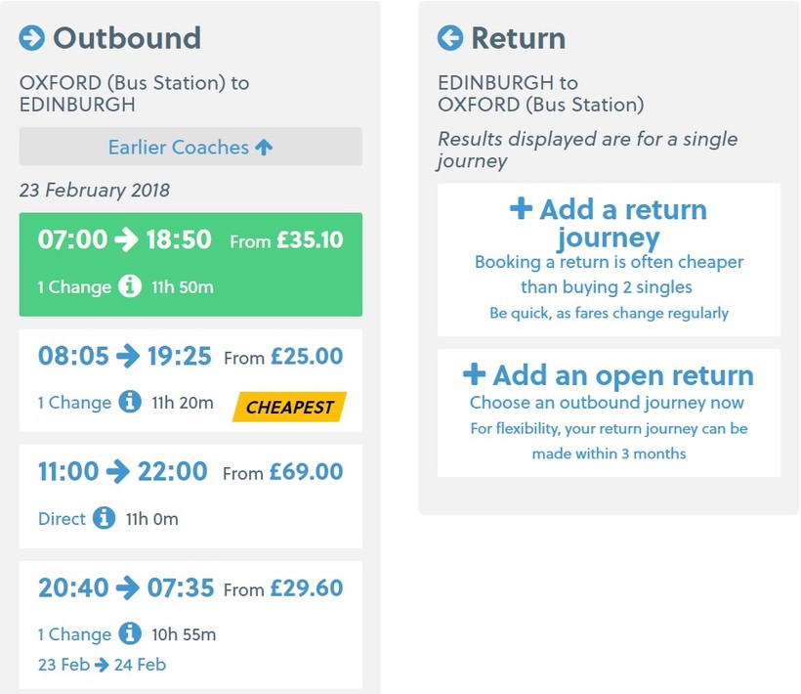Click the From £35.10 price
This screenshot has height=694, width=801.
point(286,240)
